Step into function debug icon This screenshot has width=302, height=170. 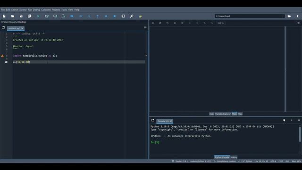point(89,16)
